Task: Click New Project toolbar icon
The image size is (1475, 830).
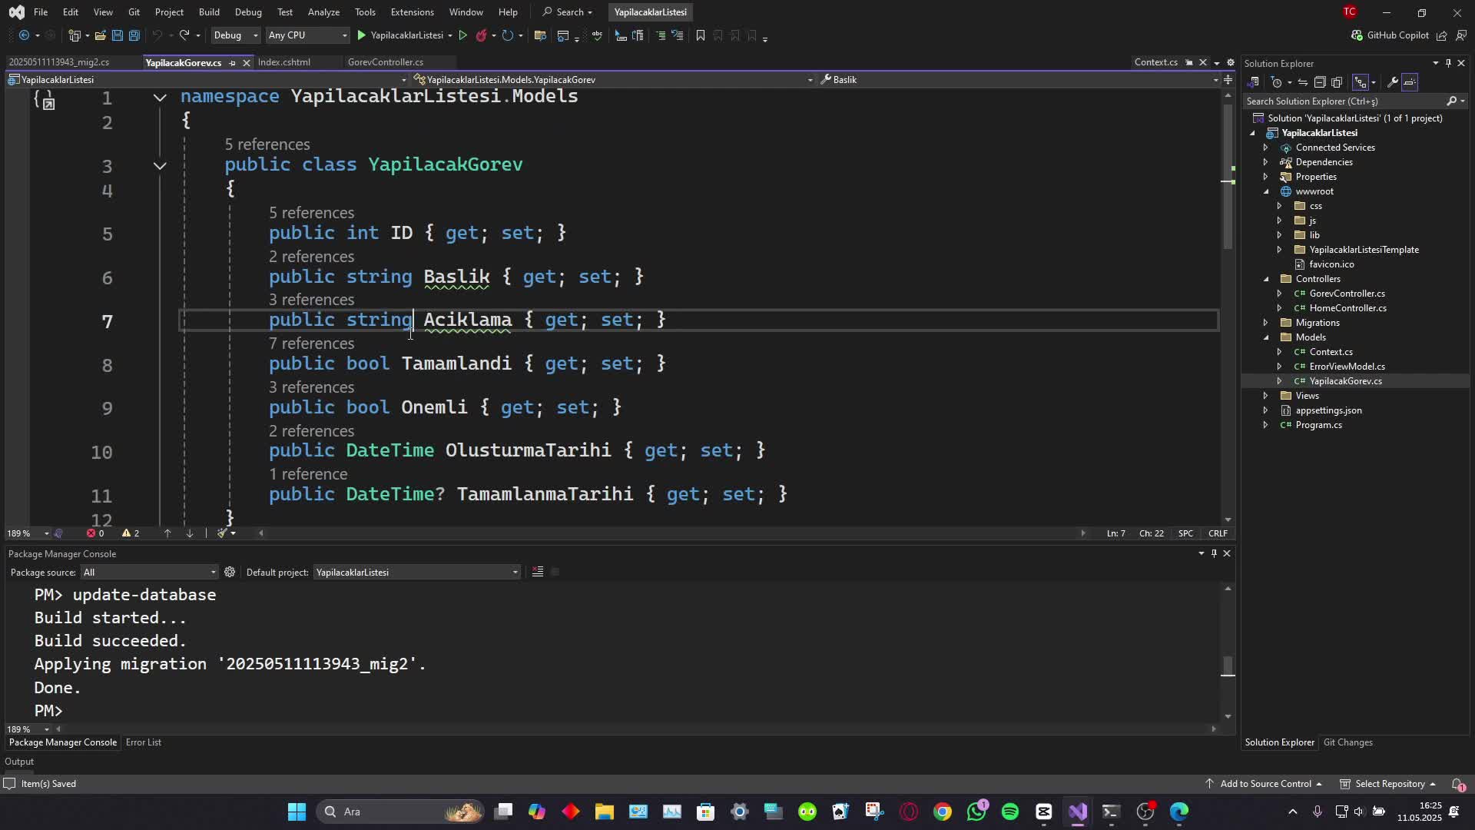Action: [75, 35]
